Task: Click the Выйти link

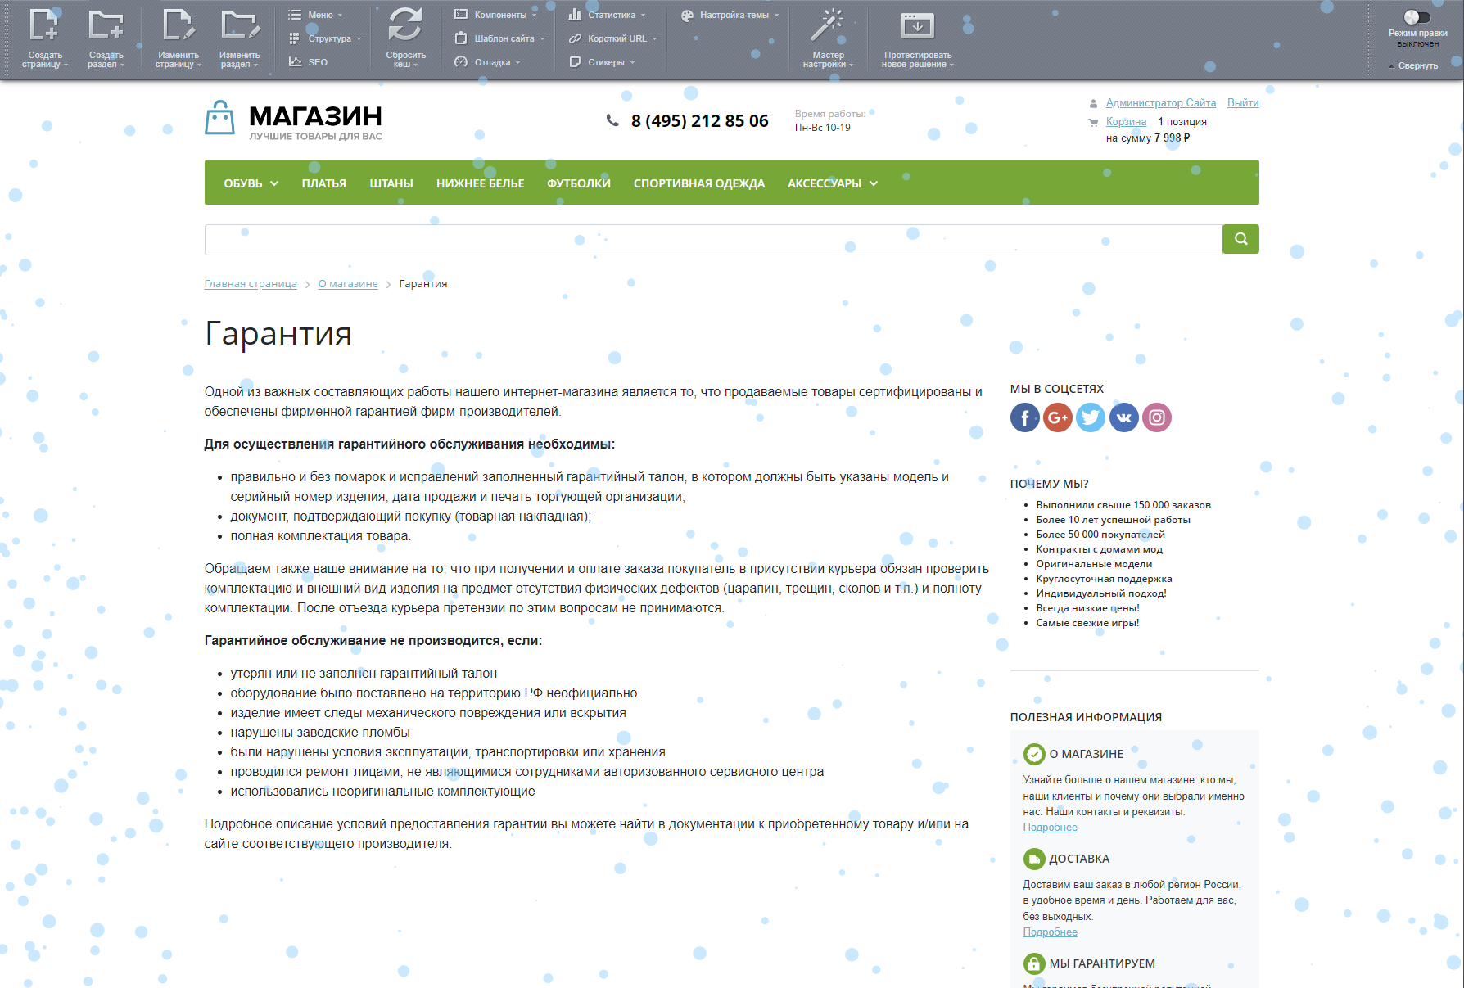Action: tap(1243, 102)
